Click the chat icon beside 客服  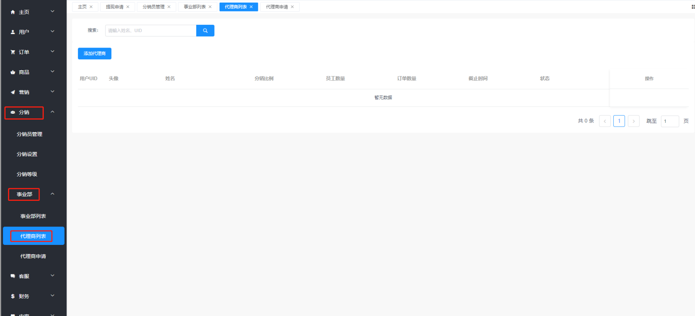13,276
